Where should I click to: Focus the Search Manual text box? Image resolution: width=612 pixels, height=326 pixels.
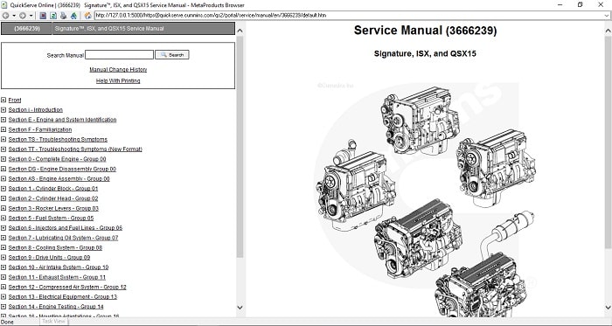(119, 55)
